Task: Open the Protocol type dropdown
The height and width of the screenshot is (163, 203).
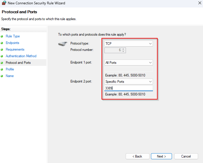Action: pos(129,44)
